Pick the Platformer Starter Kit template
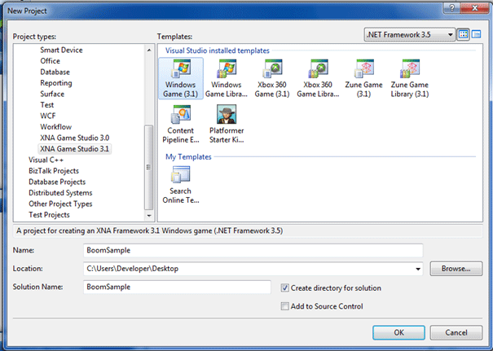This screenshot has height=351, width=493. [x=227, y=124]
